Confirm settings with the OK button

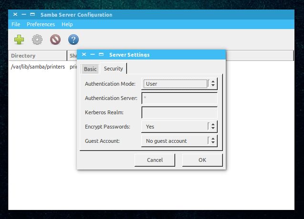pyautogui.click(x=202, y=160)
